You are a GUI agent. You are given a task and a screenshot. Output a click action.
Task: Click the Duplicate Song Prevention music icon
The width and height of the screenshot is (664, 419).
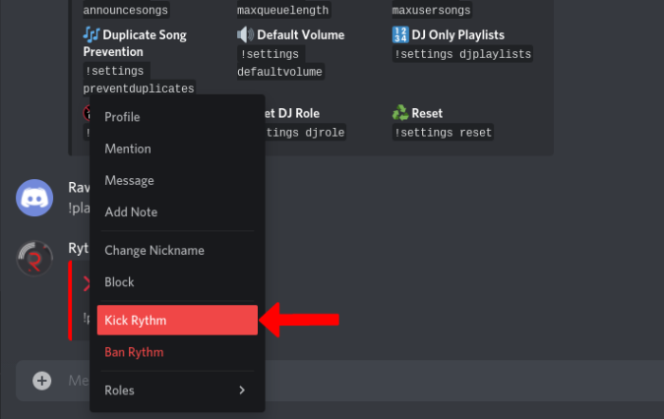tap(91, 34)
